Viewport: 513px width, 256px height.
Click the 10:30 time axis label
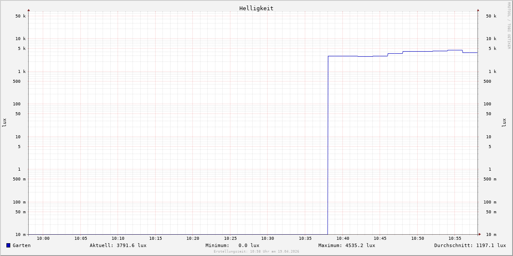click(x=268, y=239)
